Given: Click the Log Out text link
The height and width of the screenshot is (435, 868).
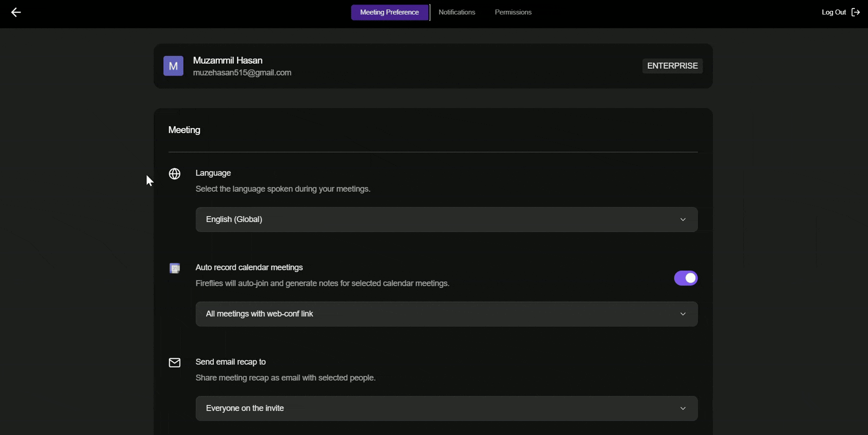Looking at the screenshot, I should click(x=834, y=12).
